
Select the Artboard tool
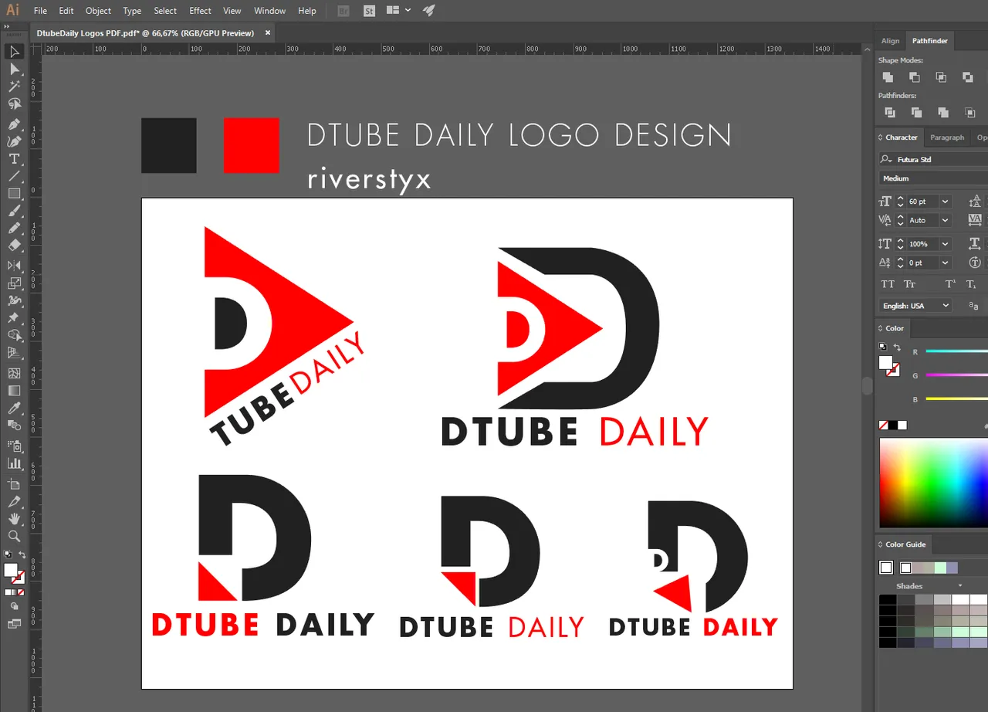[x=14, y=483]
